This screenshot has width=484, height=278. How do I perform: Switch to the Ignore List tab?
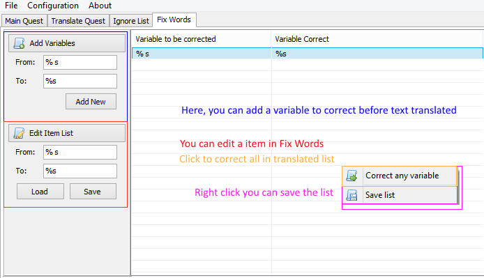click(x=131, y=21)
